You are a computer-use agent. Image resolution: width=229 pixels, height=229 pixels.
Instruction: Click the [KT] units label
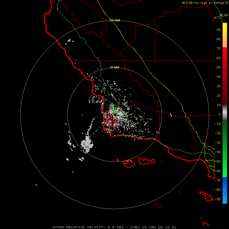click(x=217, y=18)
